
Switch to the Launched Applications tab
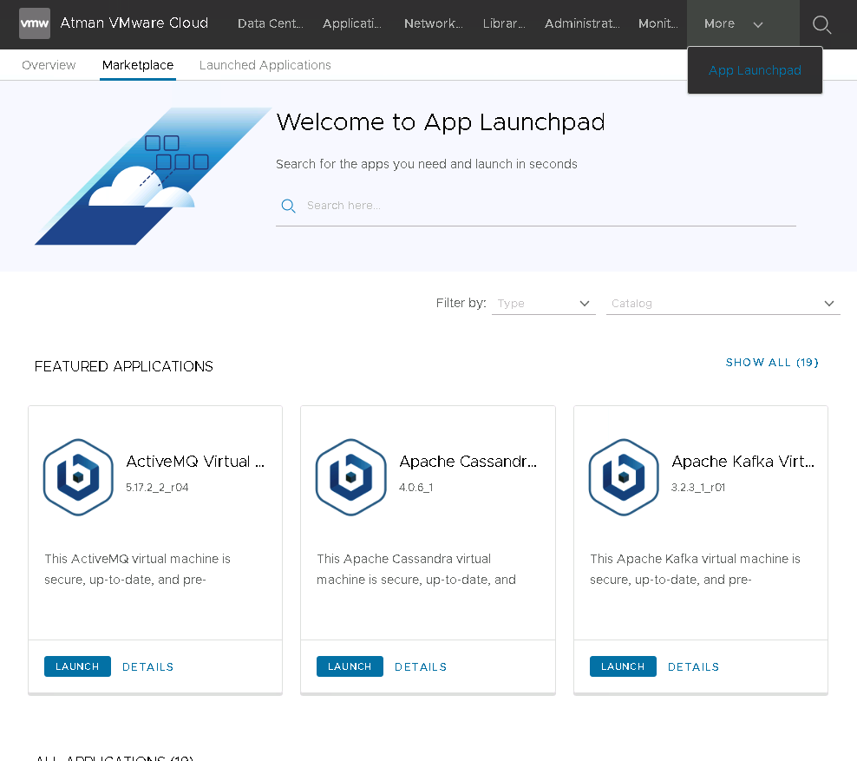tap(265, 65)
